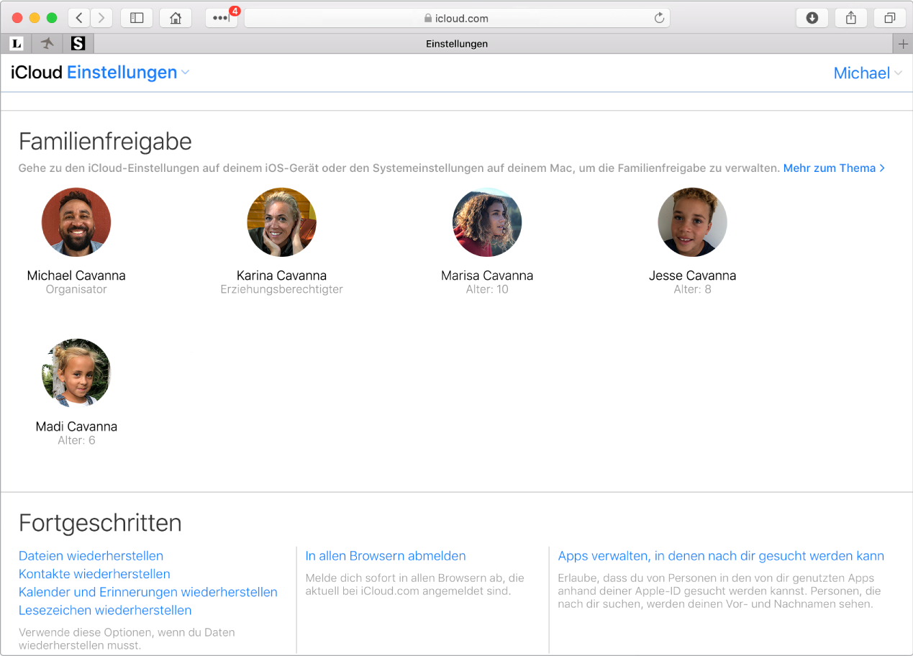Image resolution: width=913 pixels, height=656 pixels.
Task: Click the Alter: 8 label
Action: [x=692, y=289]
